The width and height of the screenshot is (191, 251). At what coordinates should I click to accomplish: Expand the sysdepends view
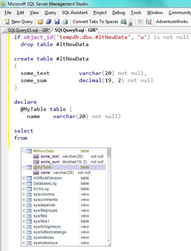click(23, 205)
